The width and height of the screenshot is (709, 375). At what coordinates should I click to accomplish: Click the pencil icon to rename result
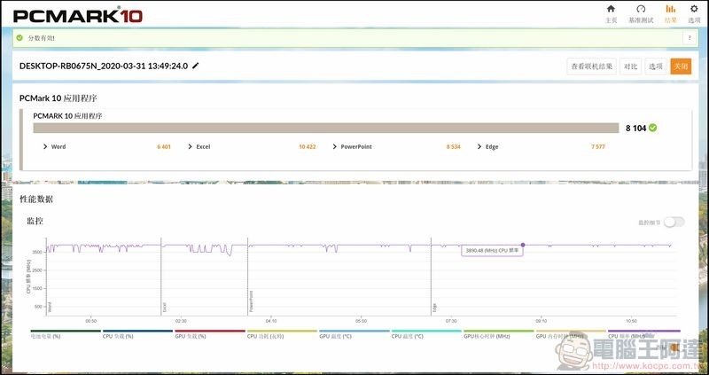click(196, 66)
